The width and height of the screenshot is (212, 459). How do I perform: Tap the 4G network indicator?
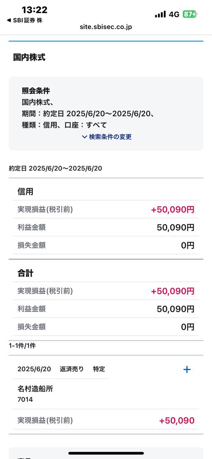click(174, 14)
